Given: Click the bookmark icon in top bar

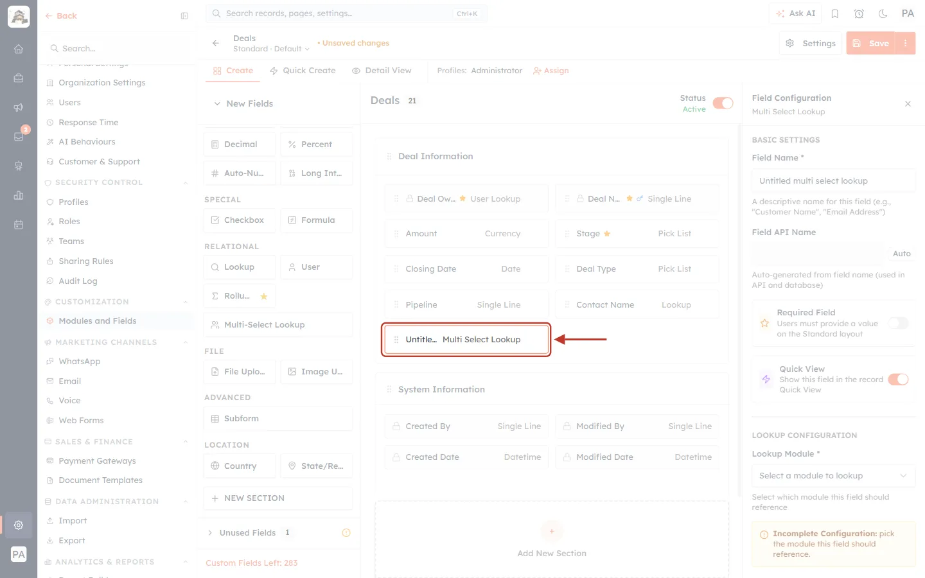Looking at the screenshot, I should coord(835,13).
